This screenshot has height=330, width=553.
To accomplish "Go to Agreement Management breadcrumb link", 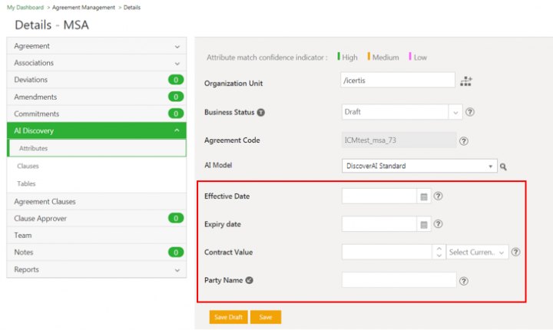I will 84,8.
